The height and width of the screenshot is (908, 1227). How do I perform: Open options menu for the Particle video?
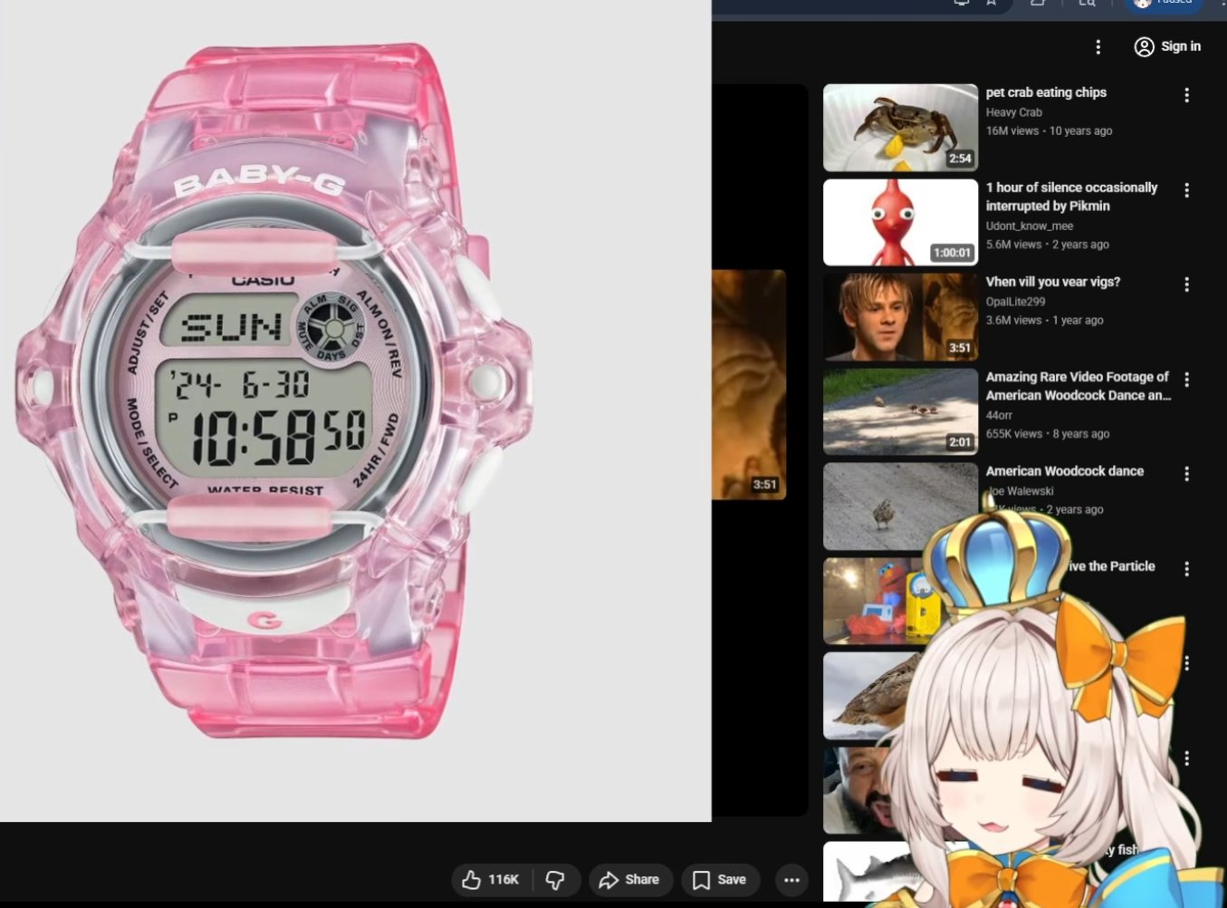click(1186, 569)
